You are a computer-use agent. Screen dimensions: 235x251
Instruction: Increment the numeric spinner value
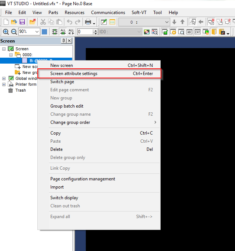[x=95, y=30]
